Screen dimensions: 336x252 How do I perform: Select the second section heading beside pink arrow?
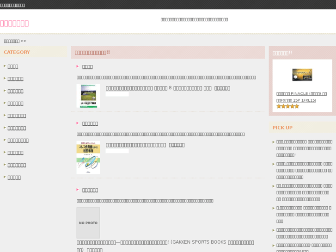point(90,124)
